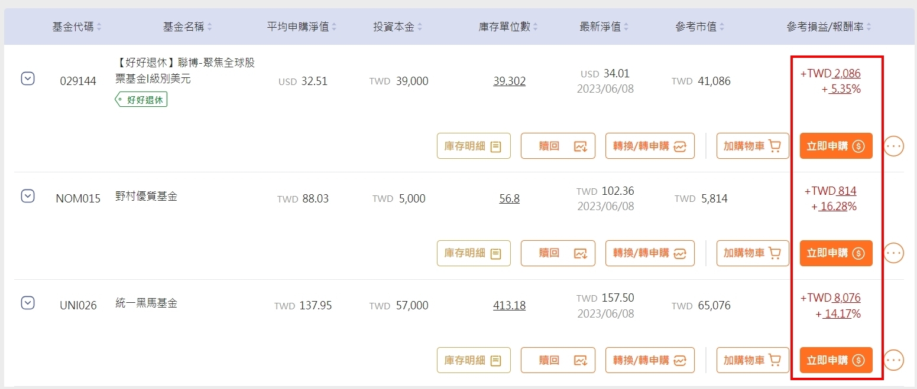Click the underlined 413.18 units link
Image resolution: width=917 pixels, height=389 pixels.
coord(509,305)
